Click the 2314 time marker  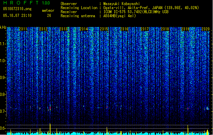(x=84, y=29)
